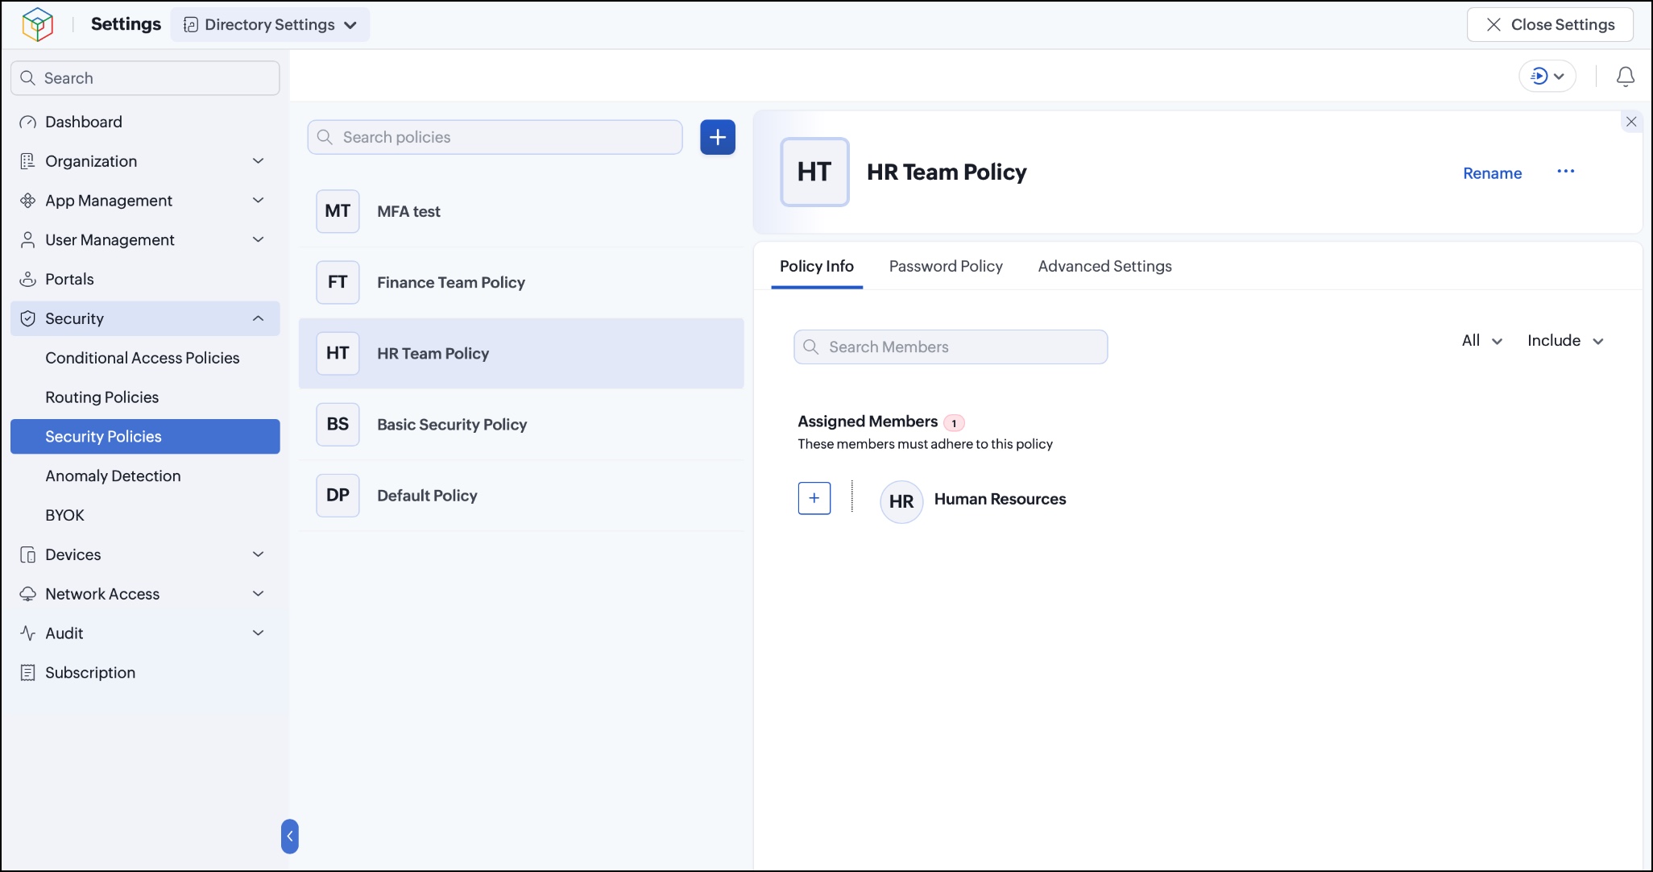Click the Organization building icon
This screenshot has width=1653, height=872.
pyautogui.click(x=27, y=161)
